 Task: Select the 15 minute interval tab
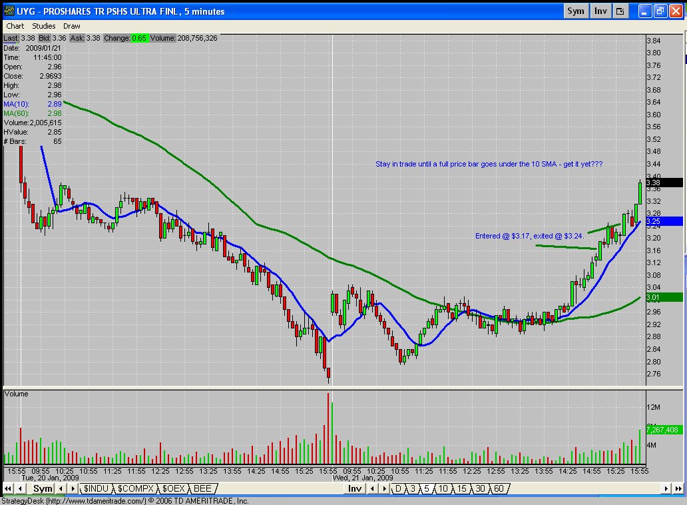click(462, 488)
